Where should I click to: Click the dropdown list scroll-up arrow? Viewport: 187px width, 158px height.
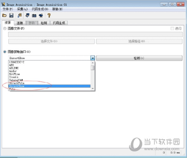[x=92, y=63]
